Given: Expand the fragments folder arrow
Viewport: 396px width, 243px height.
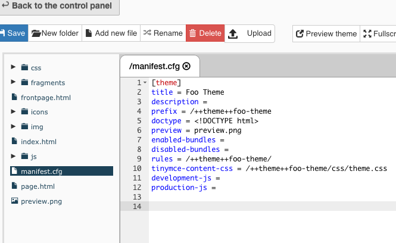Looking at the screenshot, I should [x=13, y=82].
